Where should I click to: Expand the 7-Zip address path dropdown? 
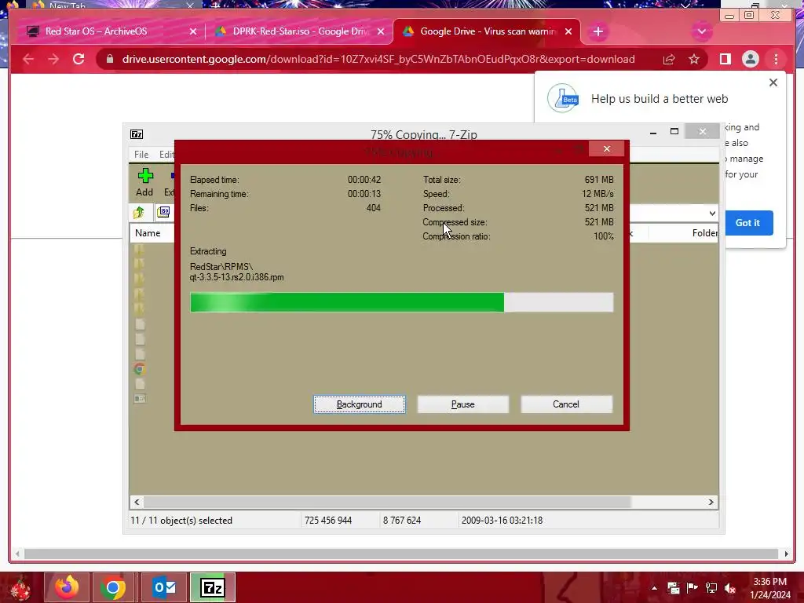tap(711, 214)
